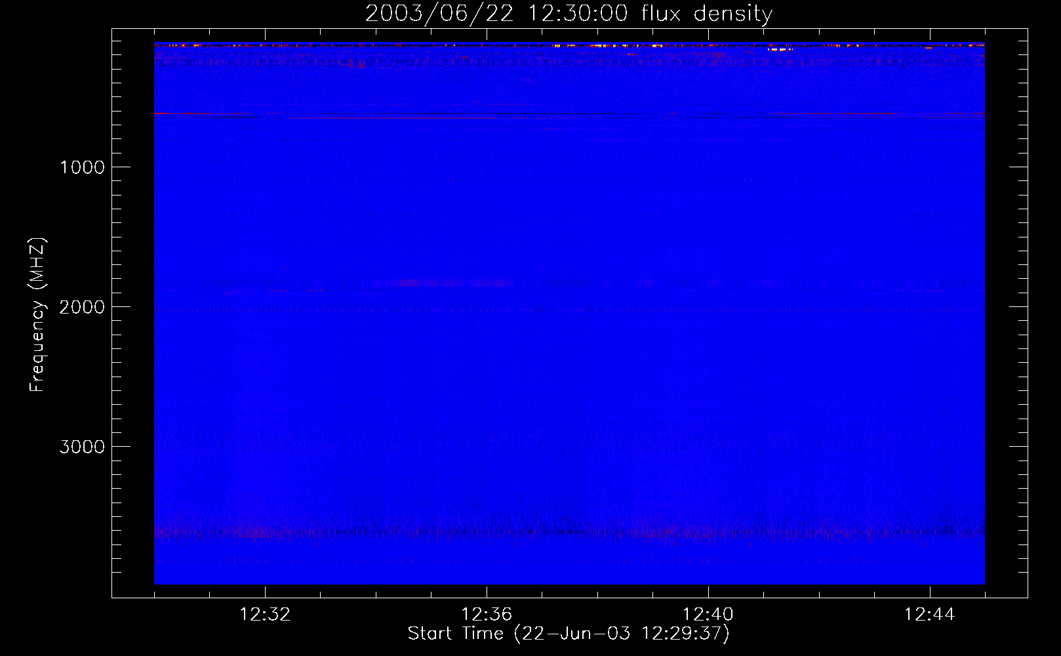Viewport: 1061px width, 656px height.
Task: Click the 12:44 time tick label
Action: tap(930, 615)
